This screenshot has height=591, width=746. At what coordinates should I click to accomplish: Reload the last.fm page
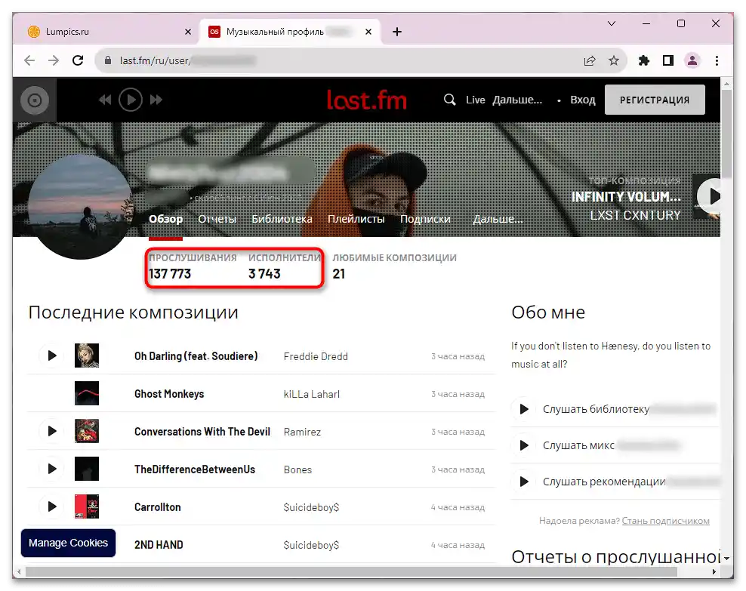coord(78,60)
